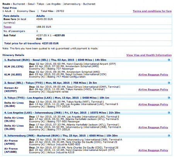Click the 'Total Price' heading

tap(9, 8)
